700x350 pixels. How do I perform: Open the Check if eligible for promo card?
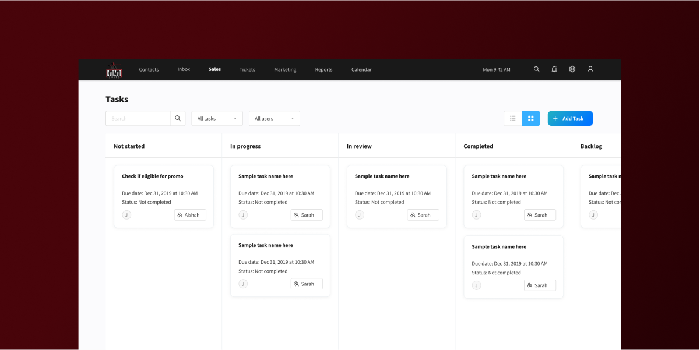coord(153,176)
